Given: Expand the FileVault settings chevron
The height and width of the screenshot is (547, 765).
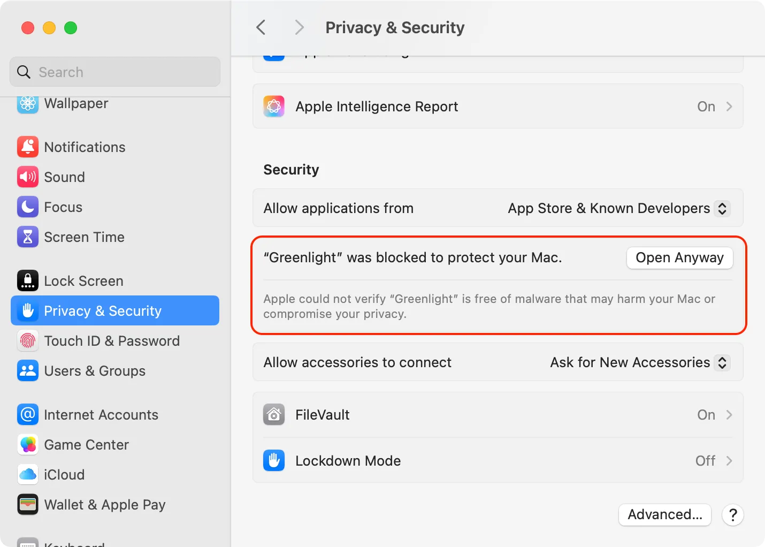Looking at the screenshot, I should (x=729, y=415).
